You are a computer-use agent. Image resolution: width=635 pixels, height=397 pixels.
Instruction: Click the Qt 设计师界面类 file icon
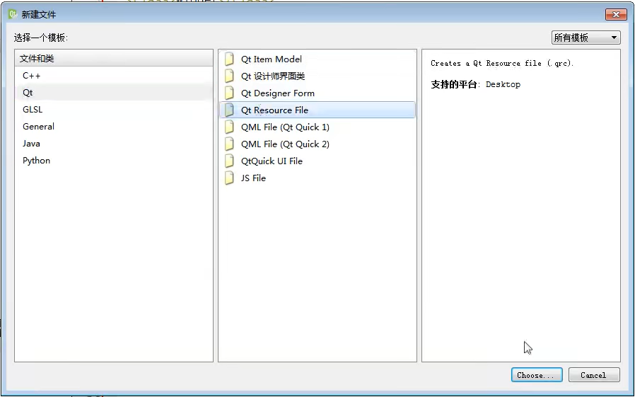click(229, 76)
